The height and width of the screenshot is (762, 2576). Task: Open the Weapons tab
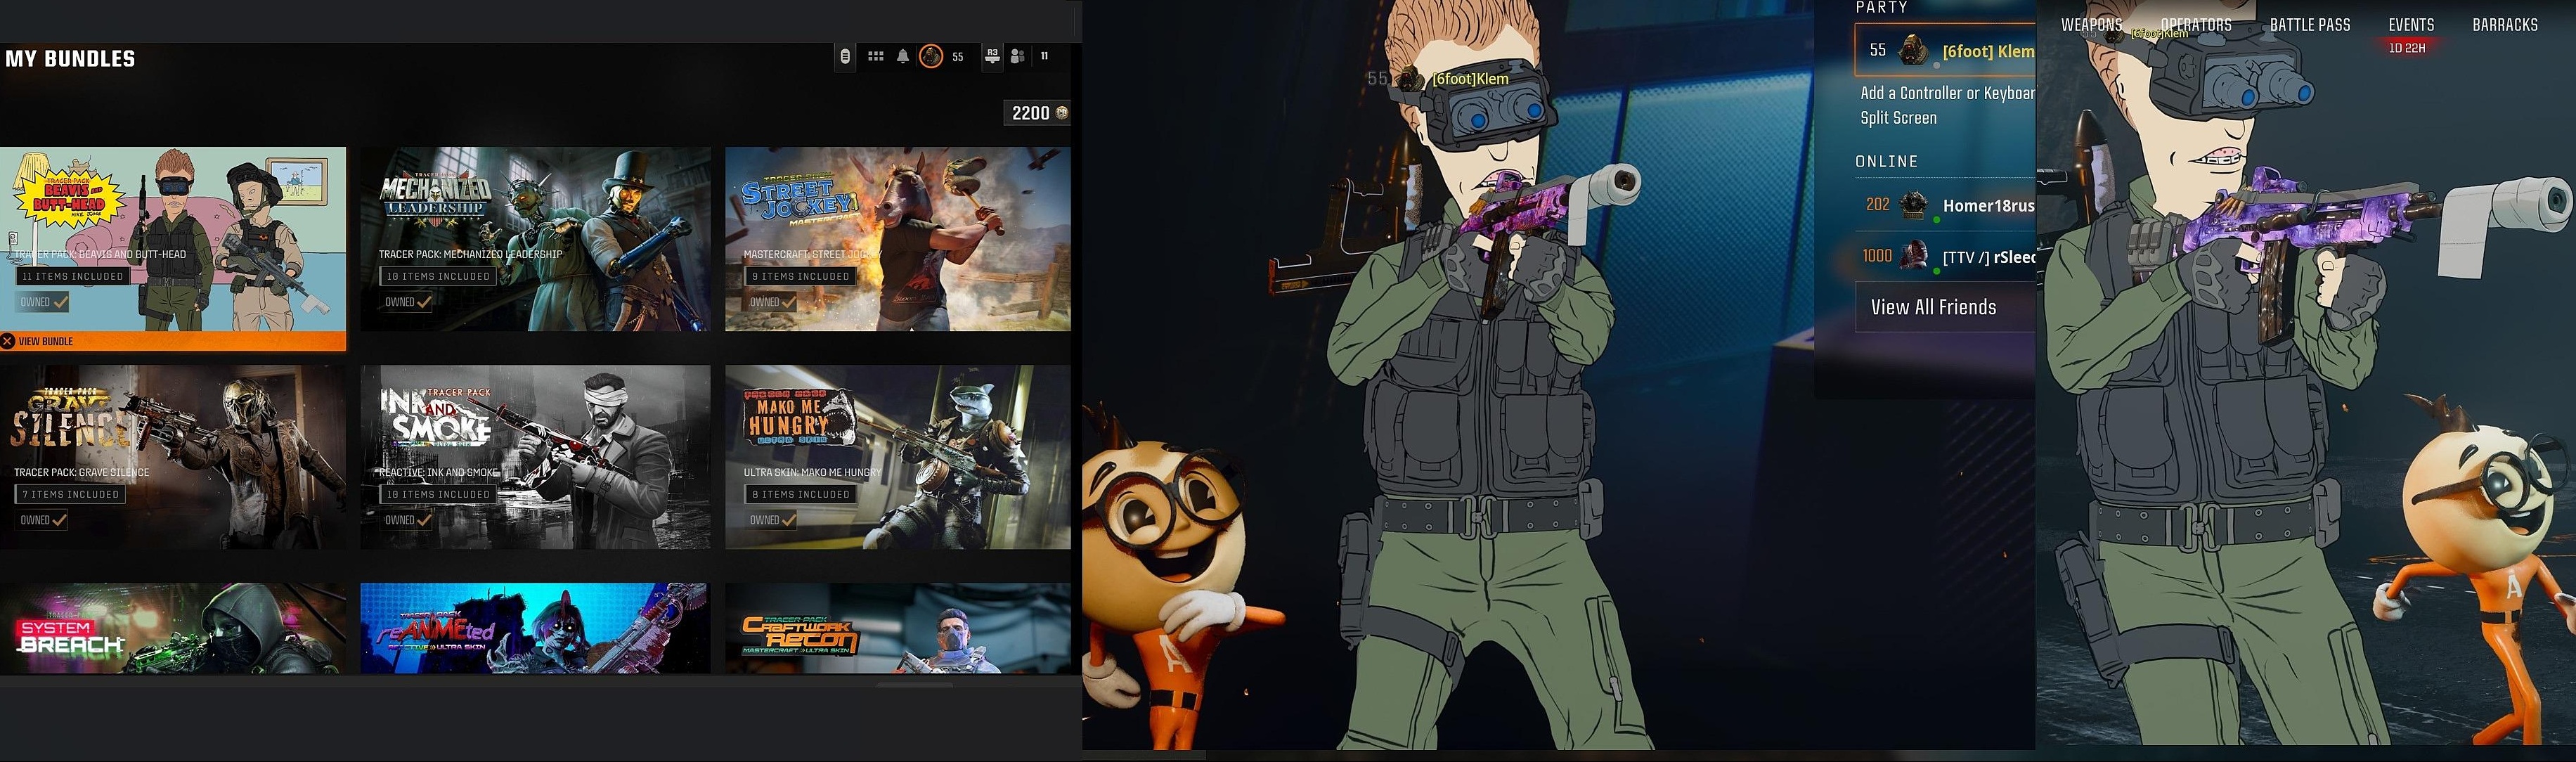pyautogui.click(x=2091, y=25)
